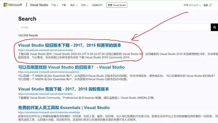Click the 下载旧版 Visual Studio 软件 snippet

coord(118,55)
